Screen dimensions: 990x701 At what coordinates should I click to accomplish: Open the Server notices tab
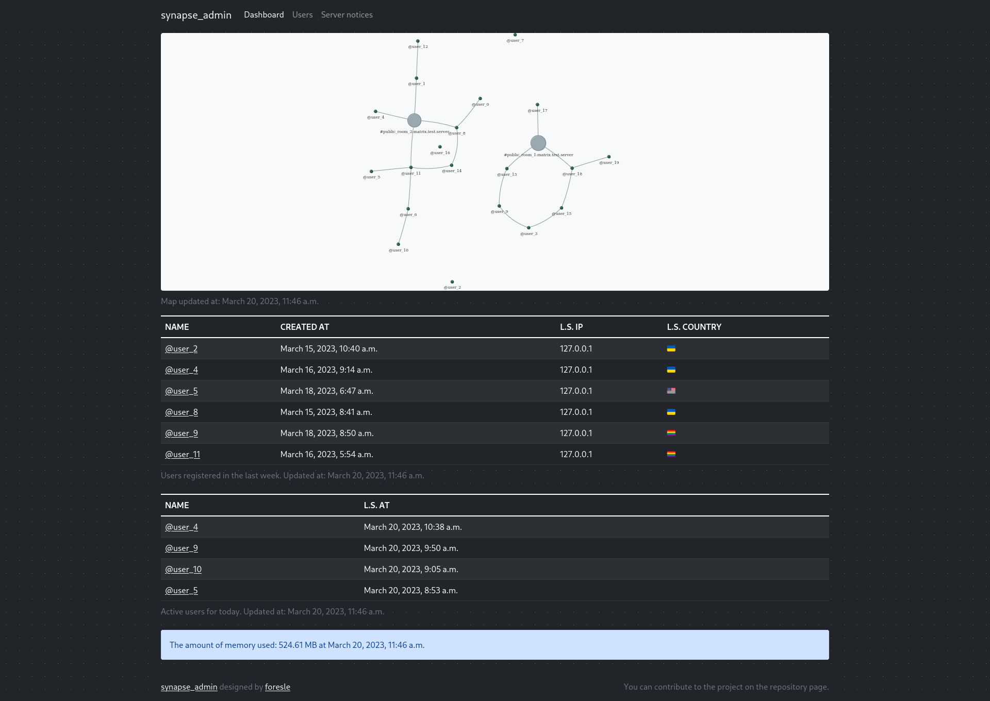(x=346, y=15)
